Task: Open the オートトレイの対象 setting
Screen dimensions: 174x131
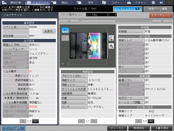Action: [74, 89]
